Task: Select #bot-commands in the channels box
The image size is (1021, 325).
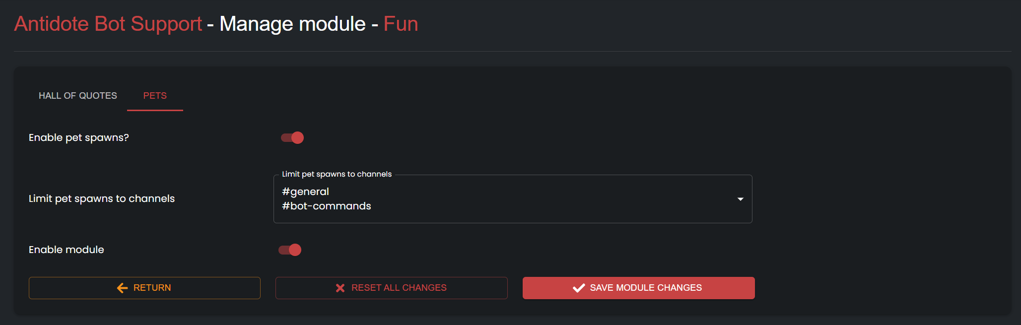Action: coord(327,206)
